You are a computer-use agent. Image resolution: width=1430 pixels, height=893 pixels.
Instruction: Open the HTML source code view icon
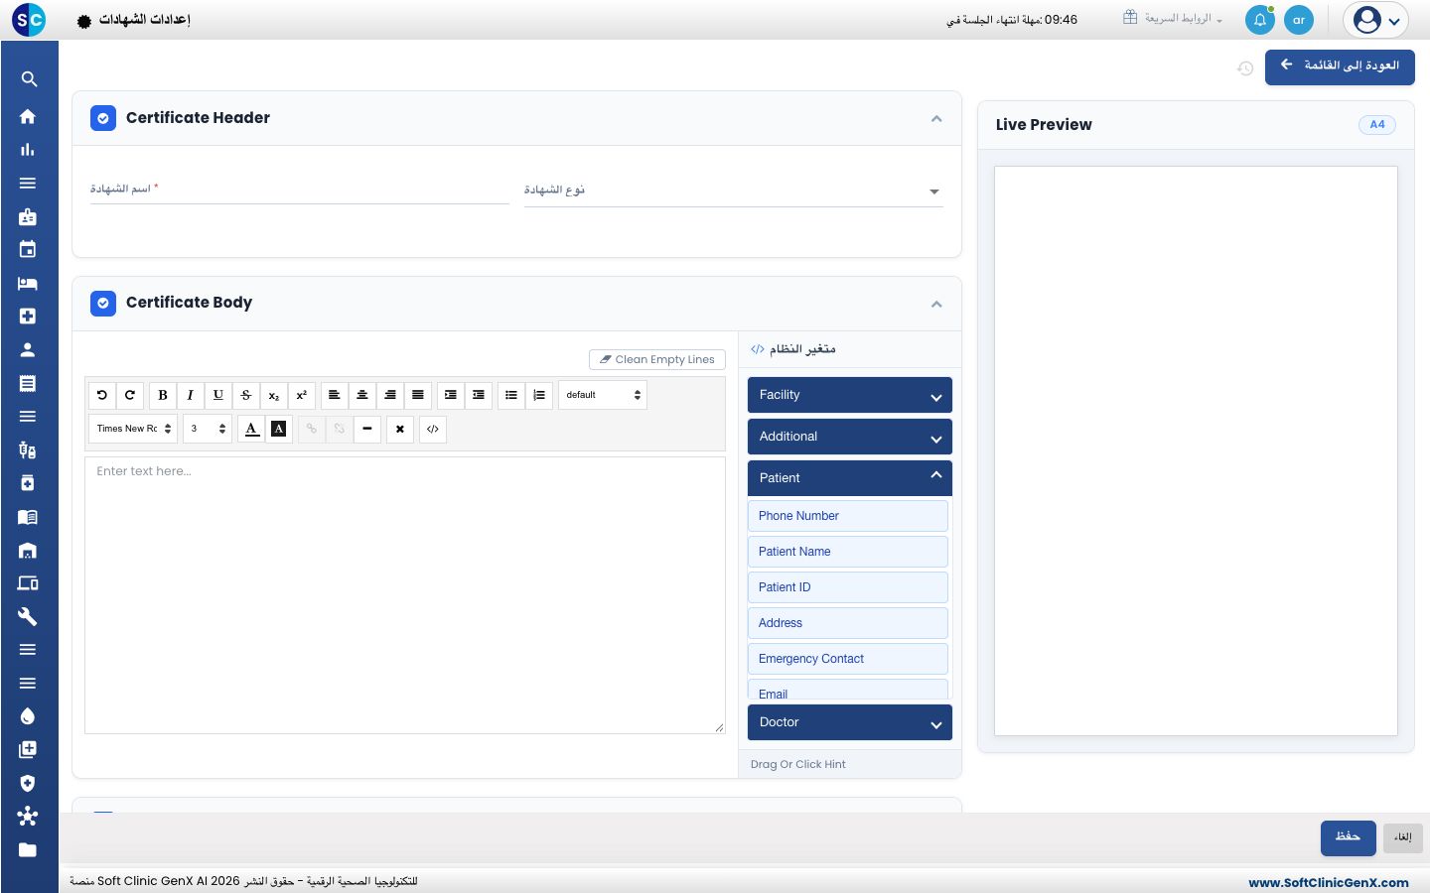(433, 429)
